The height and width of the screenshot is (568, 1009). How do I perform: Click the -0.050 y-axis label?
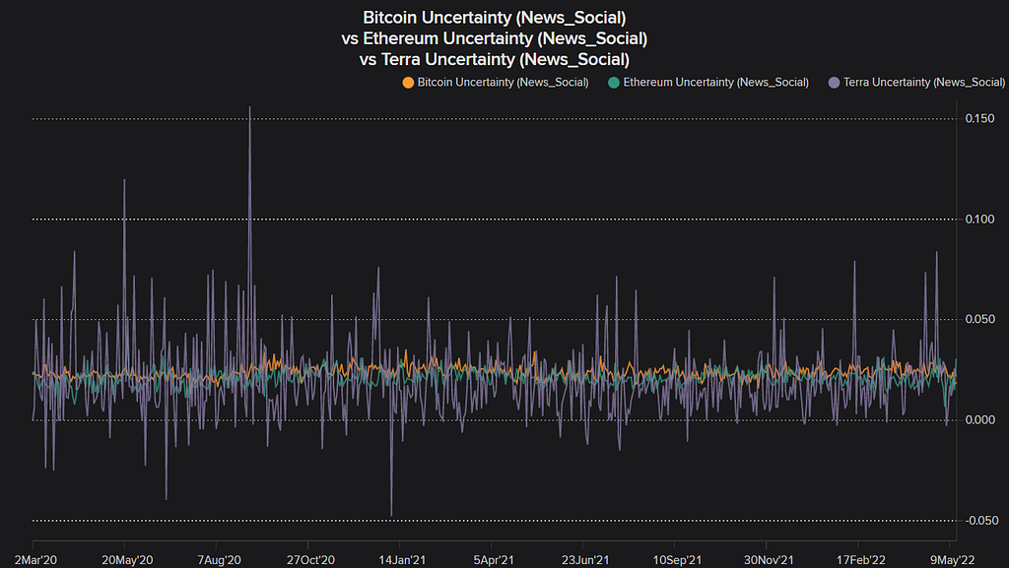(980, 521)
